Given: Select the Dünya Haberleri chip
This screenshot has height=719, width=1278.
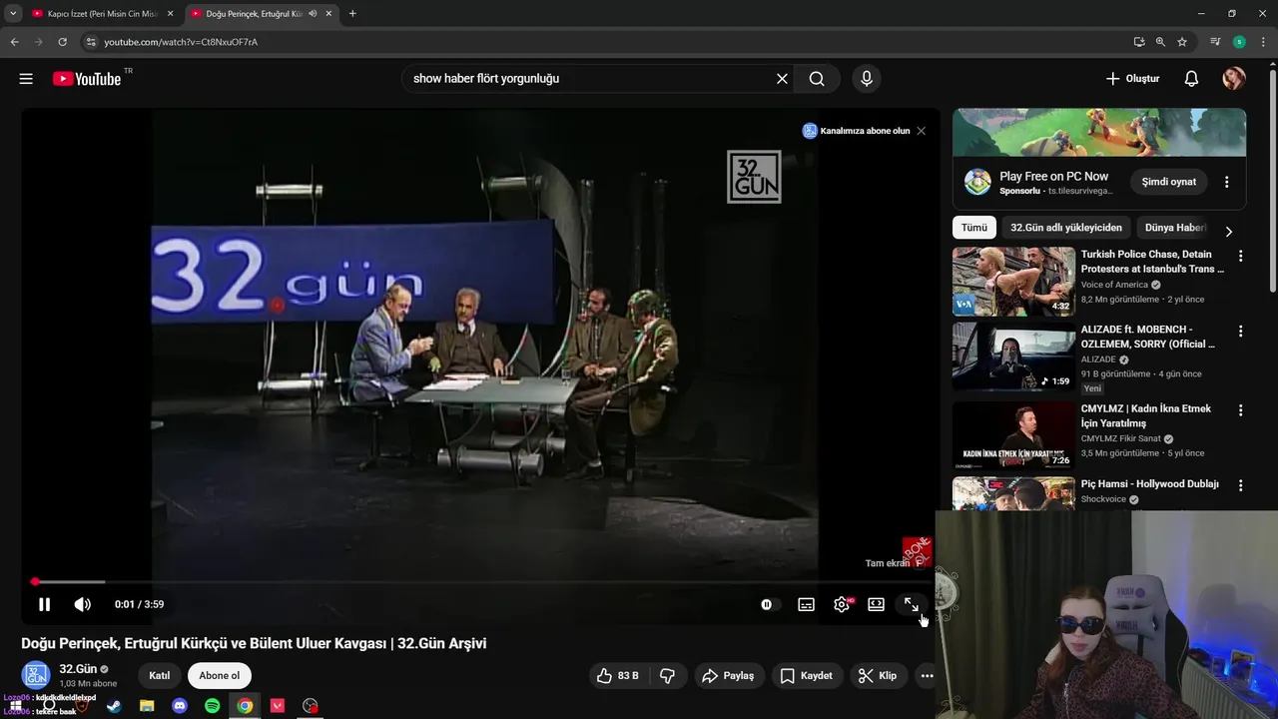Looking at the screenshot, I should 1175,228.
